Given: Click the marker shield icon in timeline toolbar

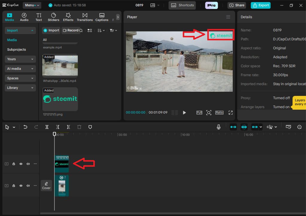Looking at the screenshot, I should coord(90,127).
